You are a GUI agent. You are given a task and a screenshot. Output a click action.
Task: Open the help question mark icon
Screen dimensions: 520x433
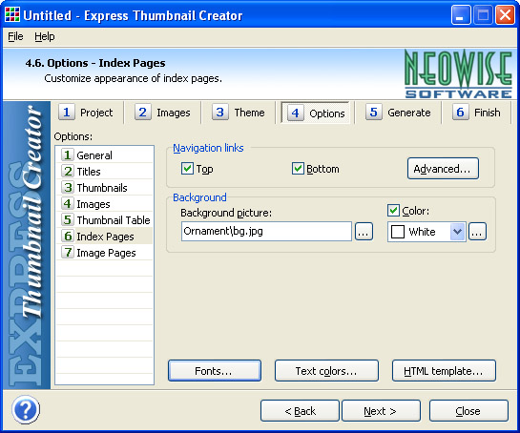pos(26,410)
